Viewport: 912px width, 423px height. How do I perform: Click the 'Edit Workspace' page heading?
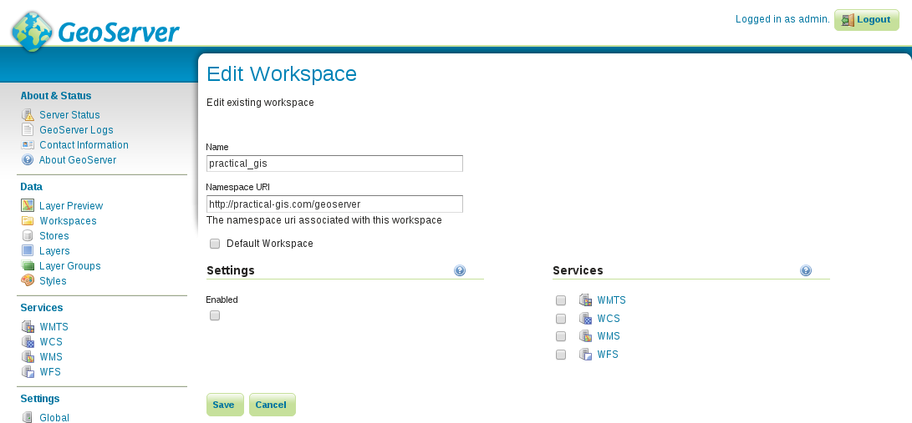pos(282,73)
